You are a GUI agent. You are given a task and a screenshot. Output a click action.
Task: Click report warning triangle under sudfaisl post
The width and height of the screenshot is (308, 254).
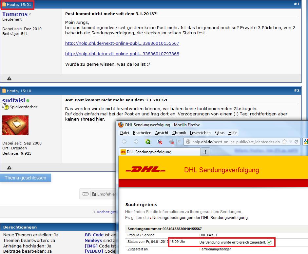tap(9, 168)
